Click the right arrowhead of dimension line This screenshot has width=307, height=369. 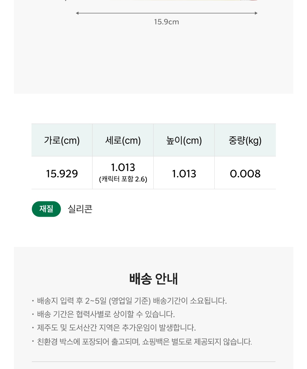256,13
